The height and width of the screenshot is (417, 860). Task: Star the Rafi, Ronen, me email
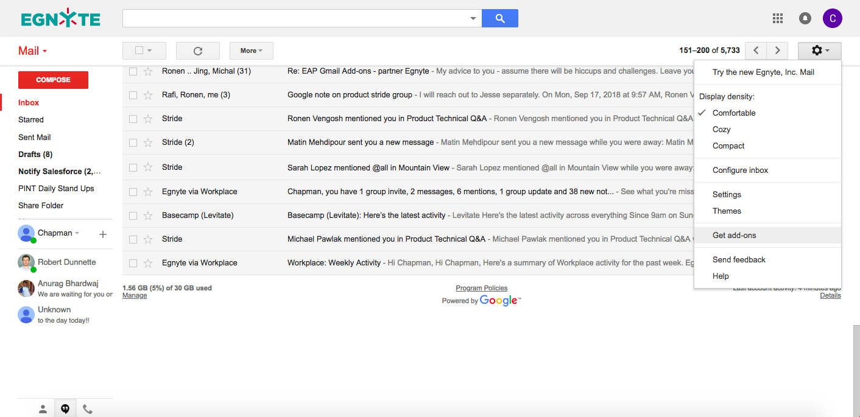(x=147, y=95)
